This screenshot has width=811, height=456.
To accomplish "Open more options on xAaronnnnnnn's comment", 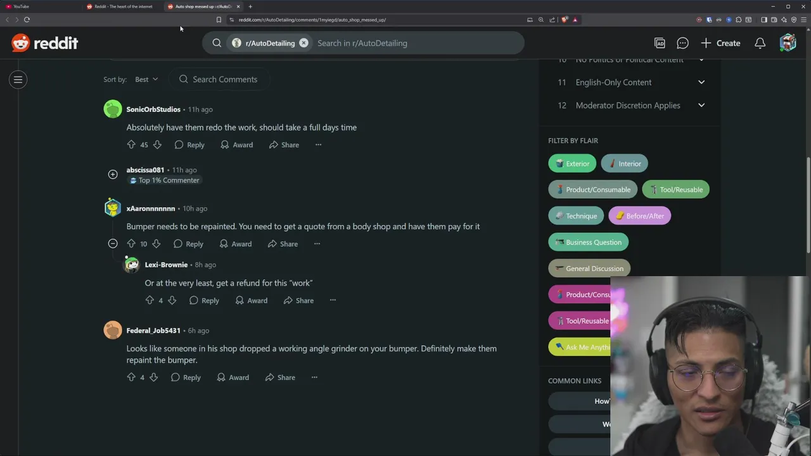I will click(x=317, y=244).
